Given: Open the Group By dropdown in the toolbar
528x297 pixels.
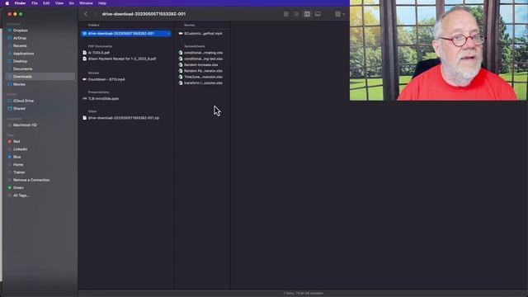Looking at the screenshot, I should point(340,14).
